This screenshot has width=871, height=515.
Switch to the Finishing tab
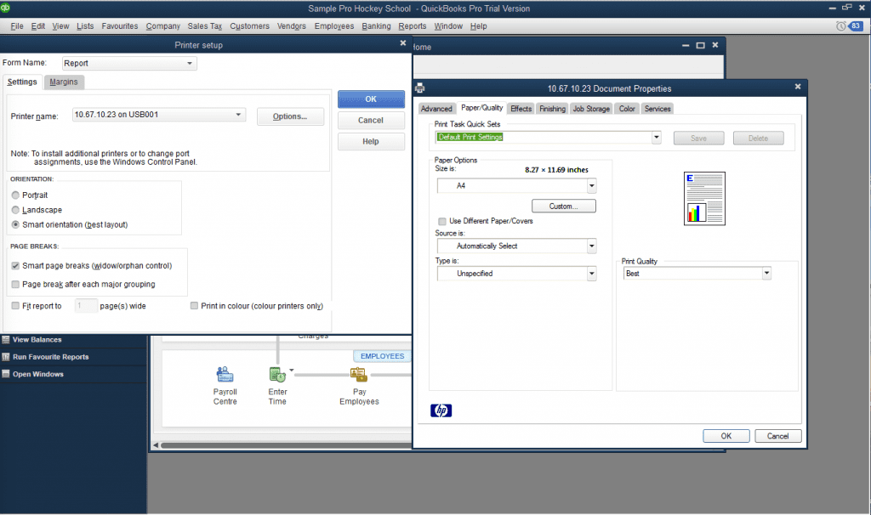(552, 108)
